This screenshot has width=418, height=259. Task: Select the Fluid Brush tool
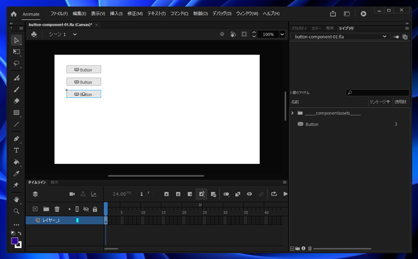tap(16, 78)
